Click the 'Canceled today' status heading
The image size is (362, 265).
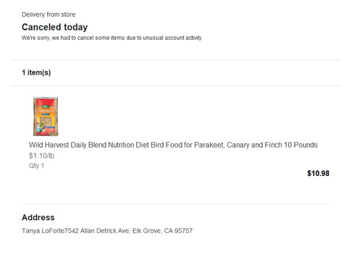point(54,27)
